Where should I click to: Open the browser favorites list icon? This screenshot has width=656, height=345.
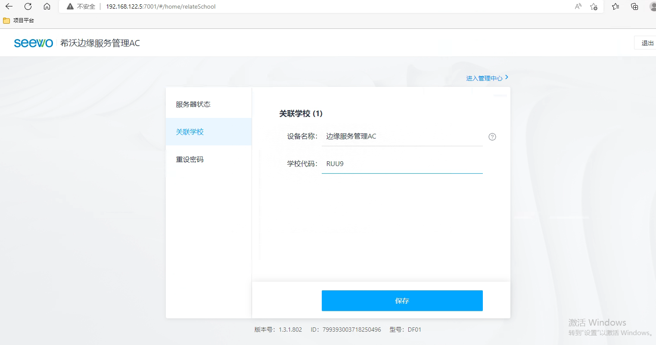(x=616, y=6)
